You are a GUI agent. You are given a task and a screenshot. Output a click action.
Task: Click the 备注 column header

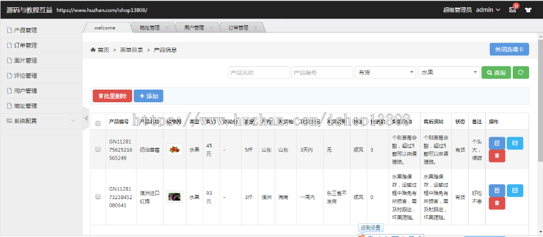[477, 122]
